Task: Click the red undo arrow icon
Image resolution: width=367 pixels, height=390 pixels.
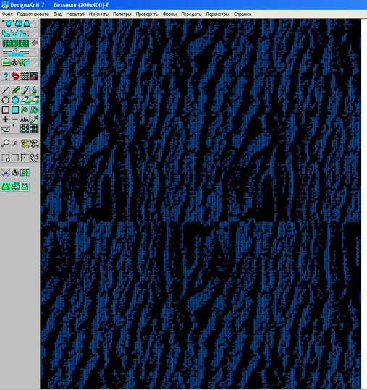Action: (15, 76)
